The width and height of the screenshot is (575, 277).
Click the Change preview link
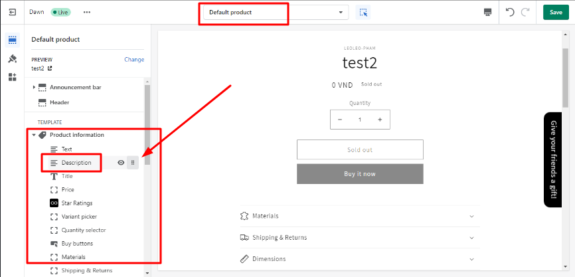click(x=134, y=60)
